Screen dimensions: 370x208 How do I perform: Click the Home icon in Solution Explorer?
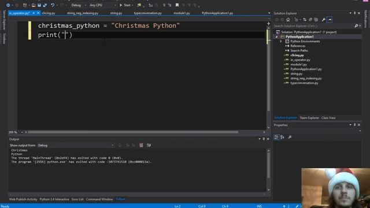click(288, 20)
